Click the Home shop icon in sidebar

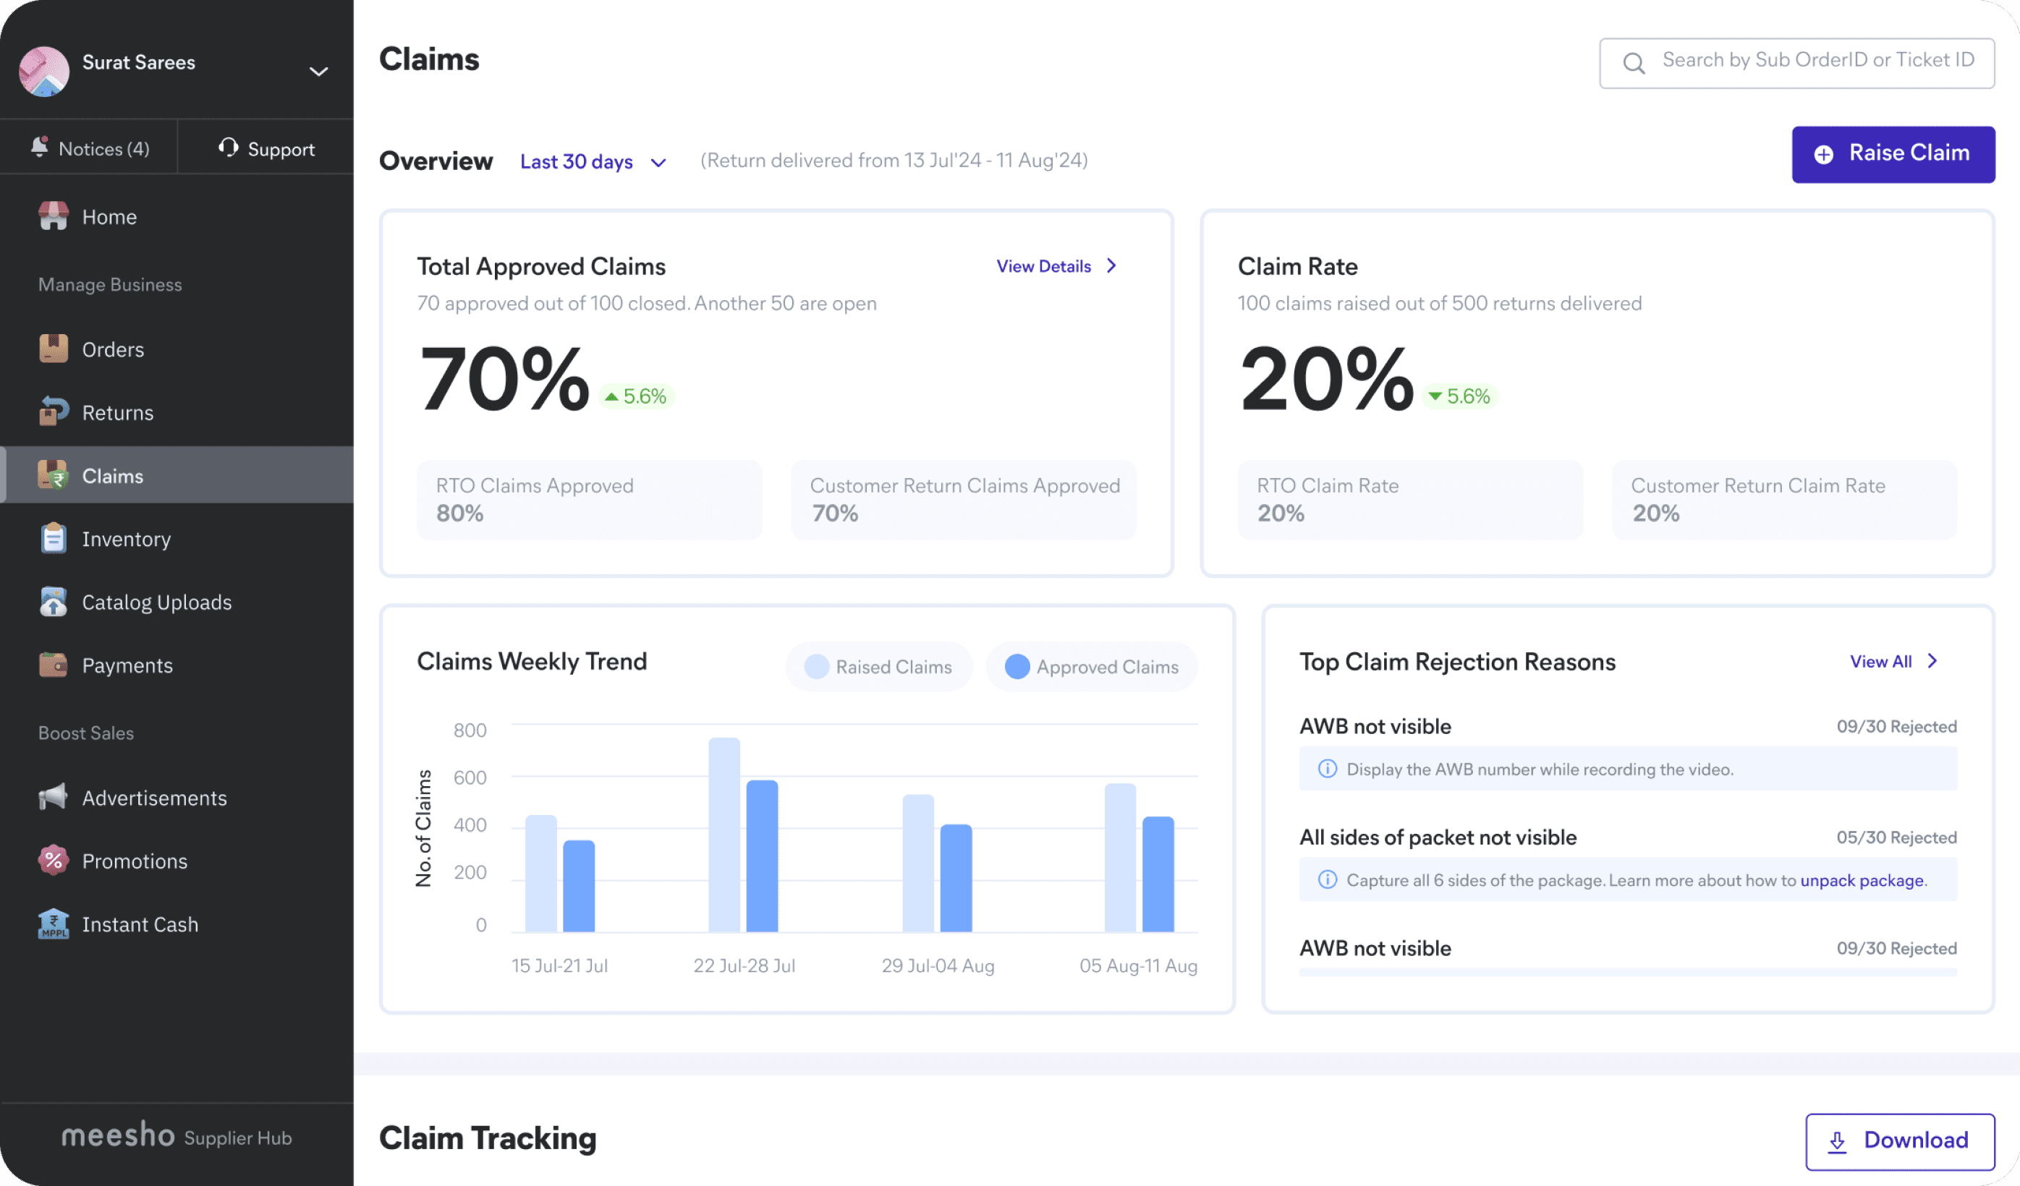click(x=53, y=216)
